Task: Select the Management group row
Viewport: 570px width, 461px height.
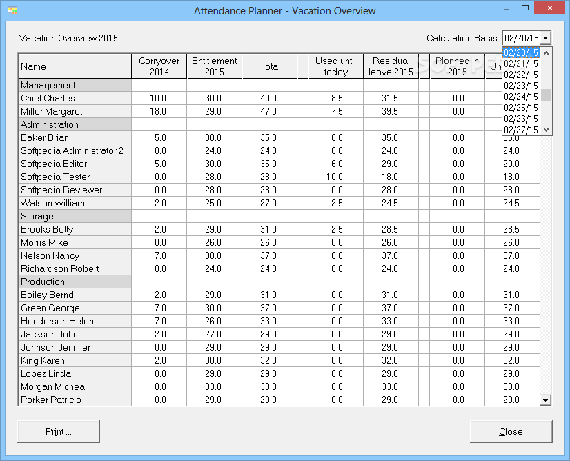Action: [75, 85]
